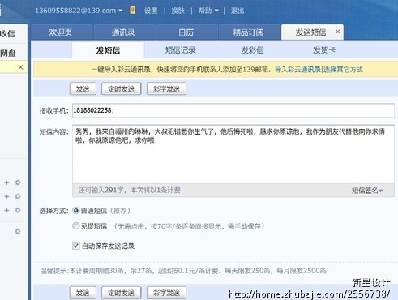Viewport: 398px width, 300px height.
Task: Select the 普通短信 radio option
Action: coord(76,211)
